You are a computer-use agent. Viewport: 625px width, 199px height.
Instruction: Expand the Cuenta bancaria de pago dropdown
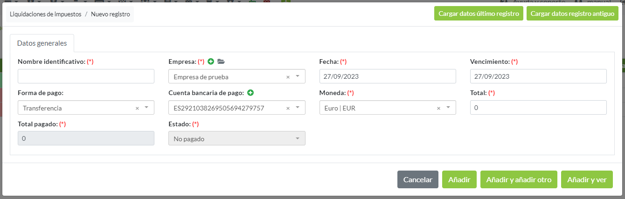(x=298, y=108)
